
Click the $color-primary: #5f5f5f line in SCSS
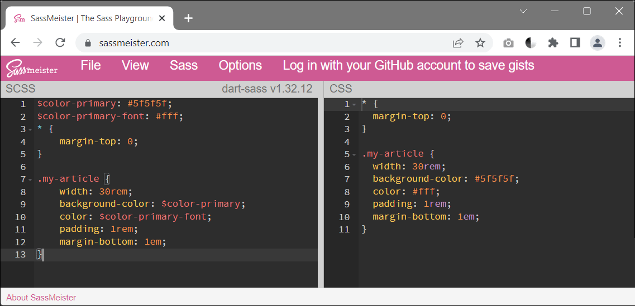pos(105,104)
